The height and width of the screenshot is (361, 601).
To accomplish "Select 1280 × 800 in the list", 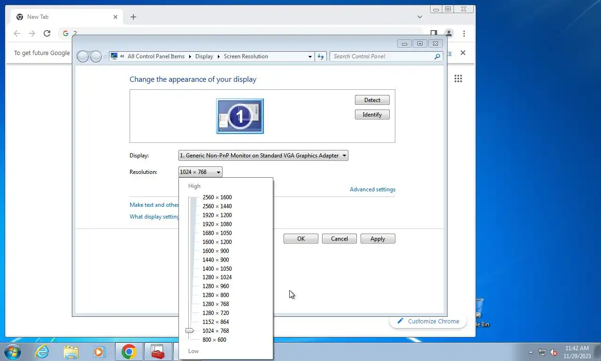I will [x=216, y=295].
